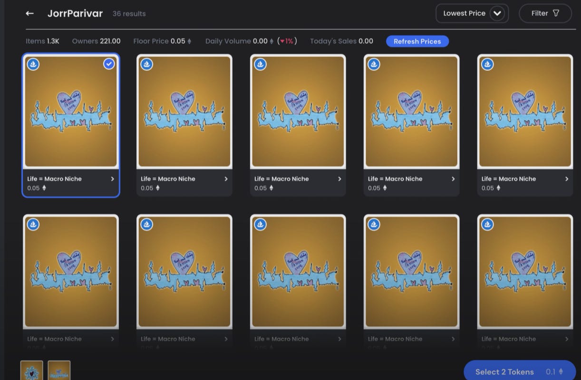Click OpenSea badge on third top-row card
This screenshot has width=581, height=380.
[260, 64]
